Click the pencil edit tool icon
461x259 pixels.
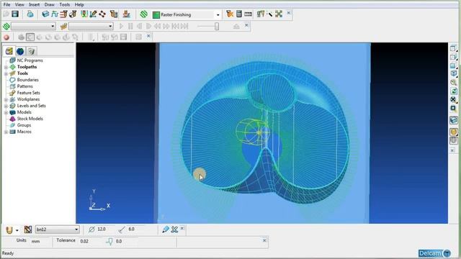(166, 230)
